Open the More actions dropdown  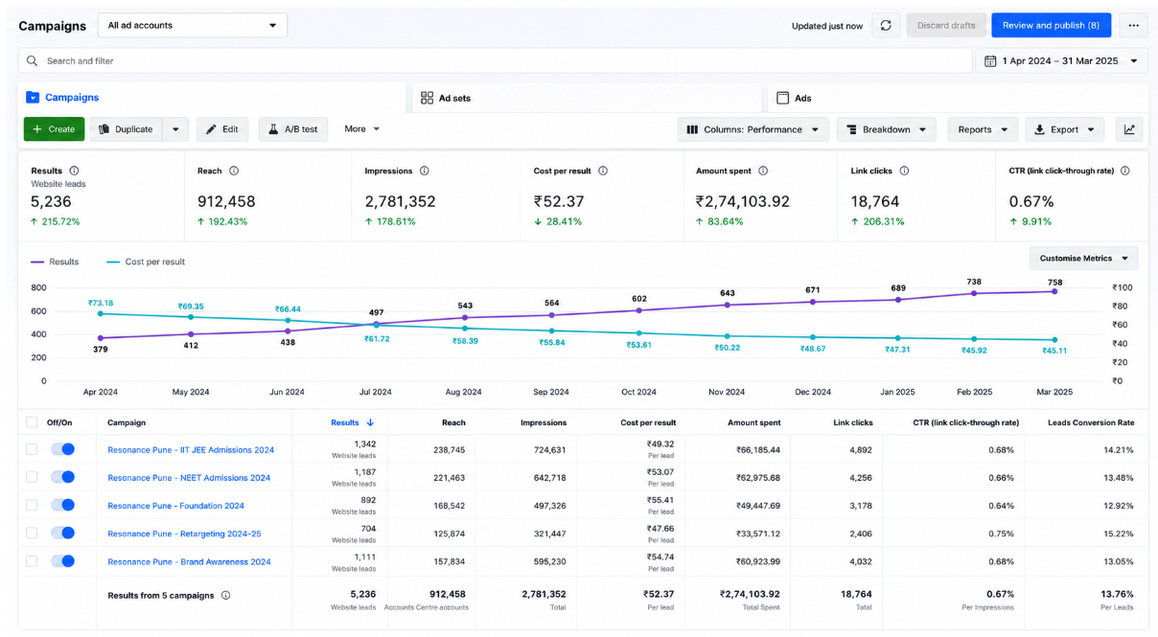362,129
